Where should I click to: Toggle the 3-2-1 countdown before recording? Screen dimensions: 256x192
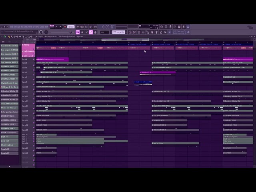click(86, 27)
